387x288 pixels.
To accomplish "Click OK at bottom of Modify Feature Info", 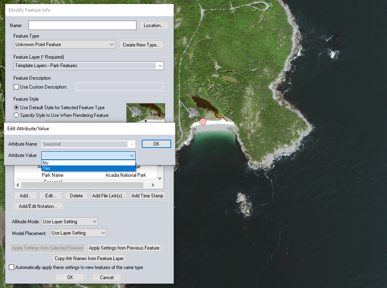I will coord(70,277).
